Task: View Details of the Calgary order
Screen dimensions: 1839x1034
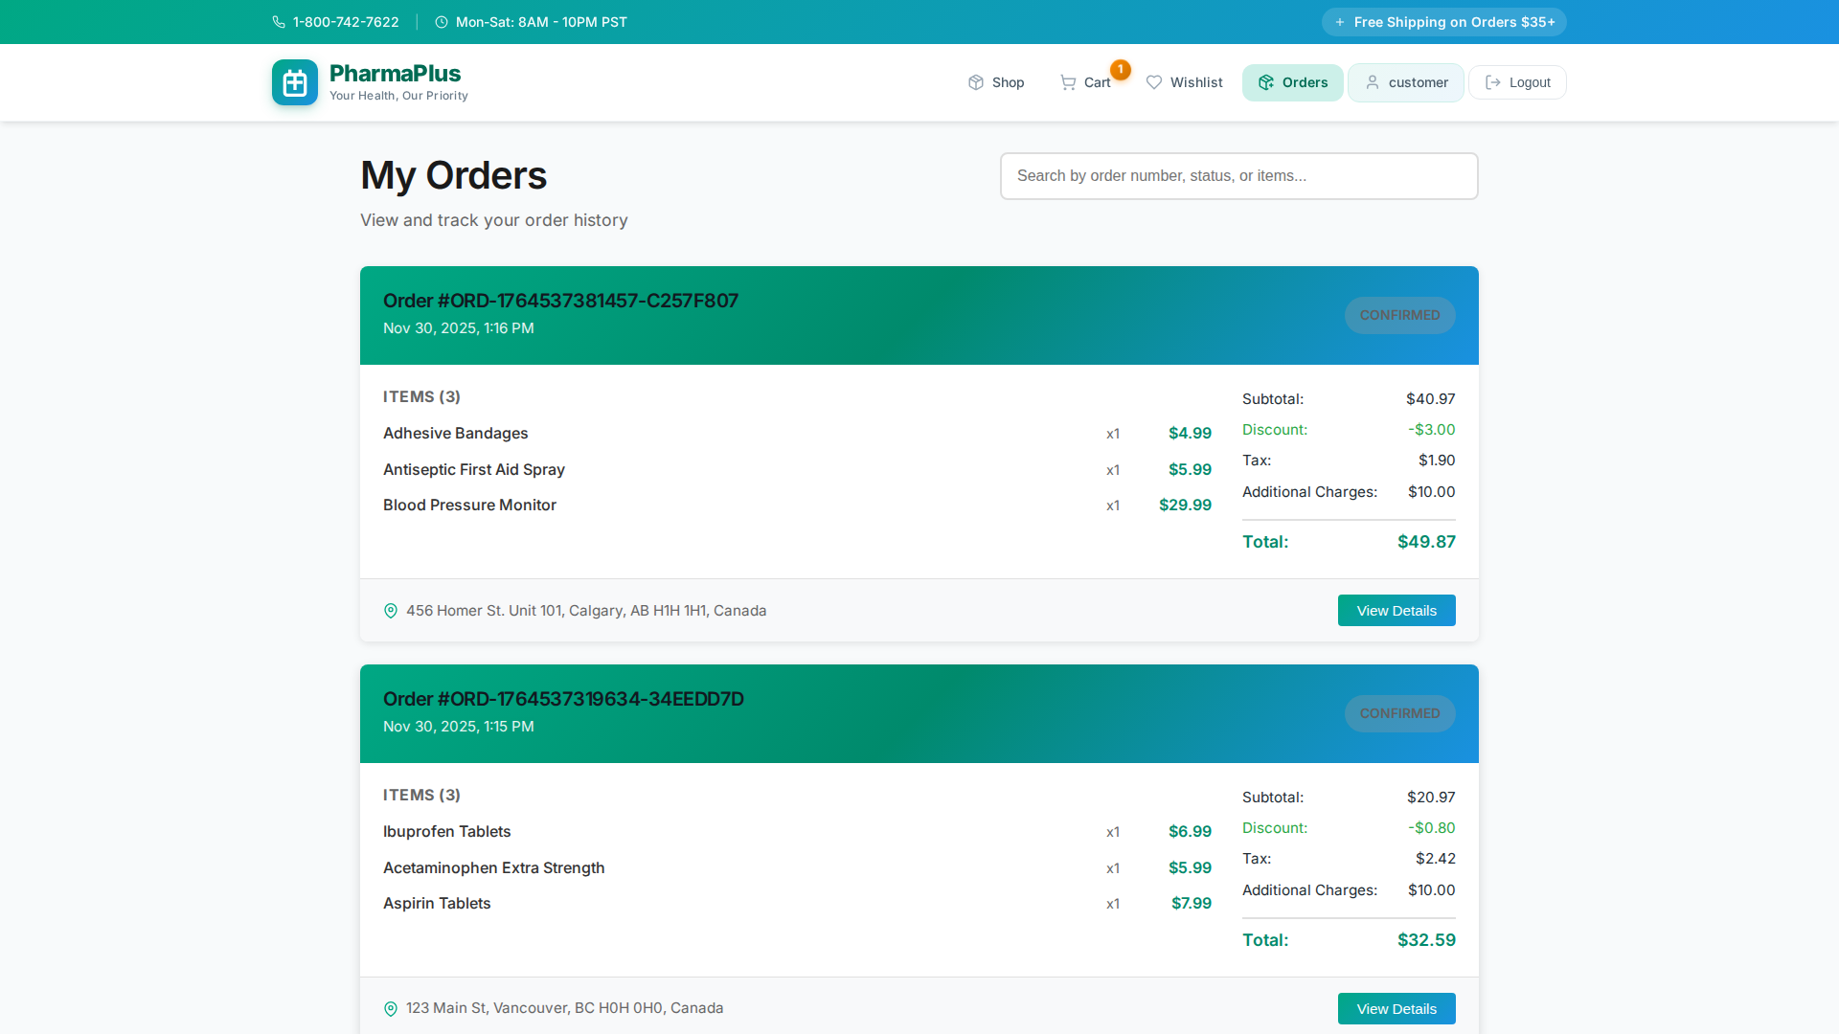Action: coord(1396,610)
